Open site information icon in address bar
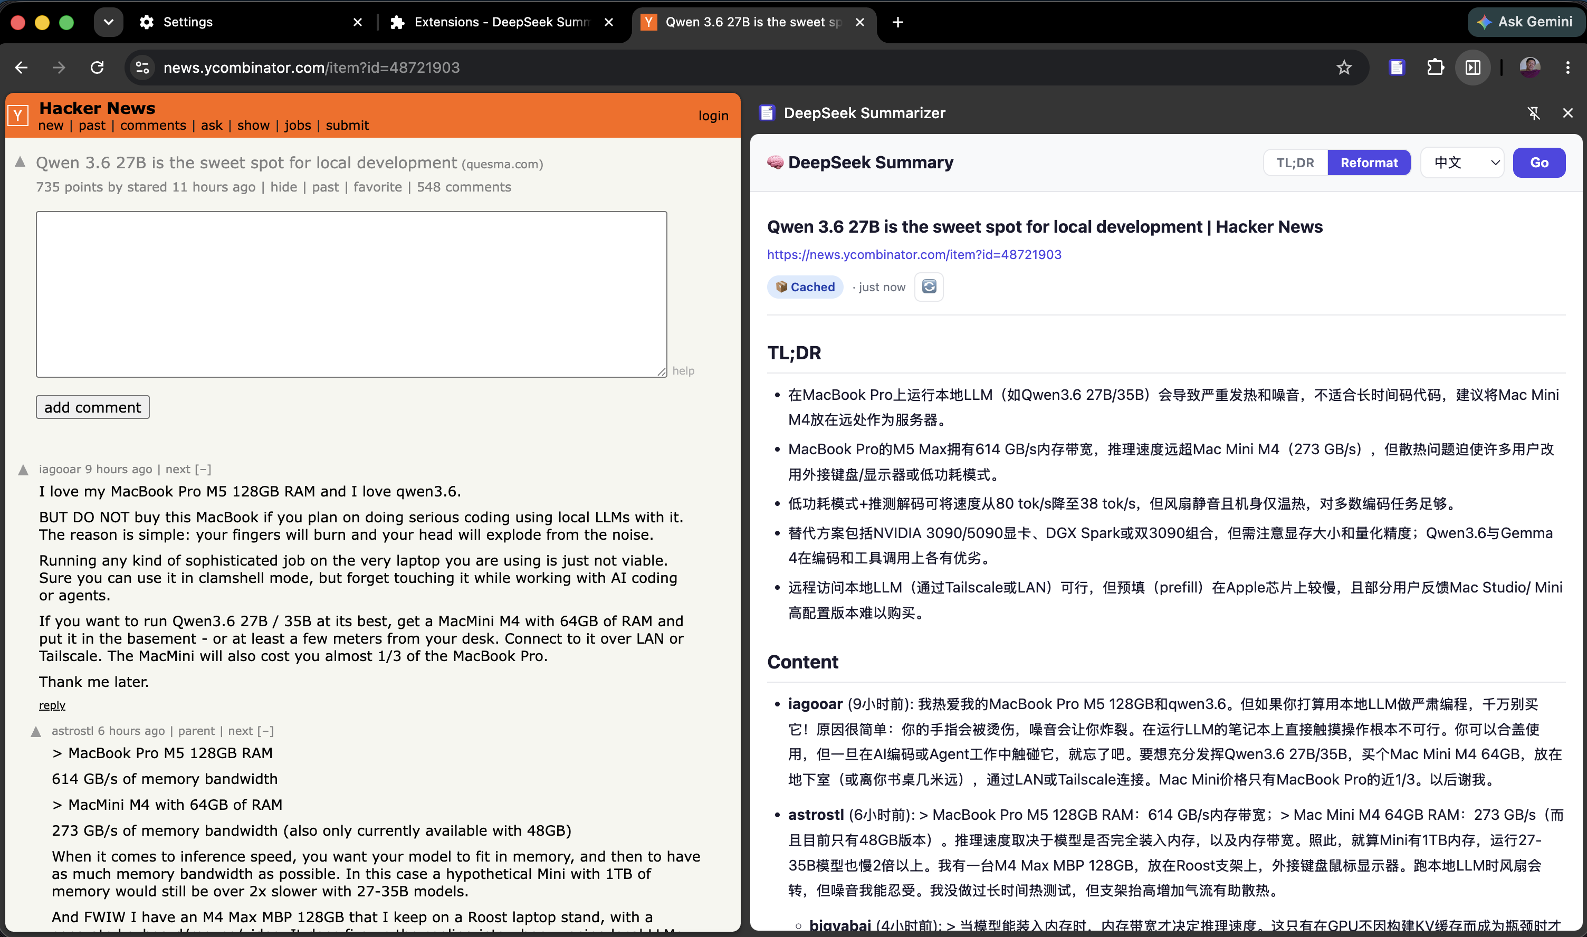This screenshot has height=937, width=1587. (x=142, y=68)
